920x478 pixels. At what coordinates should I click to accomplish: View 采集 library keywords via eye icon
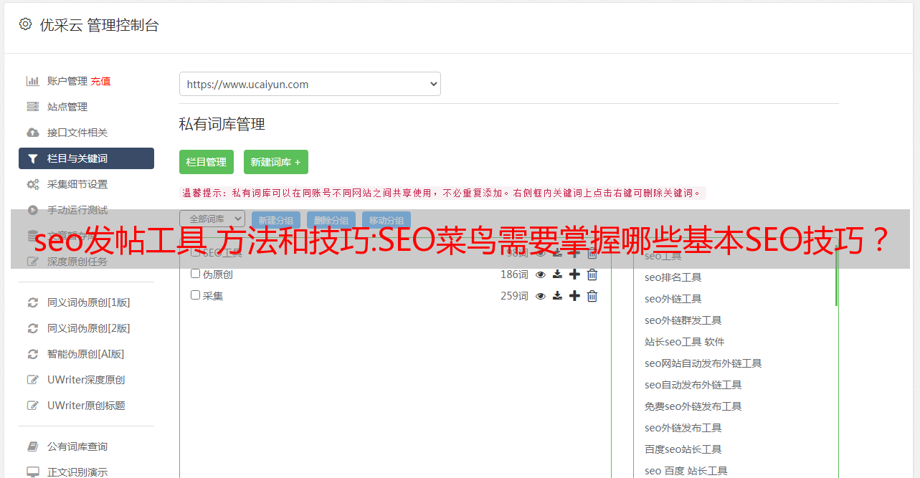coord(540,296)
